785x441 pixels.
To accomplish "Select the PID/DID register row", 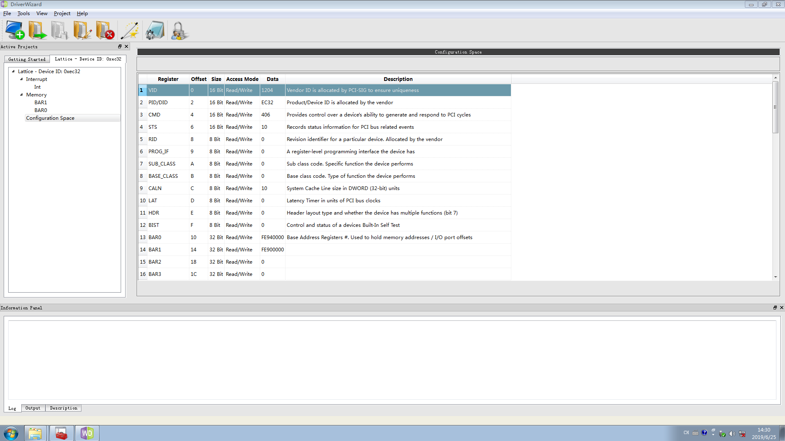I will 158,103.
